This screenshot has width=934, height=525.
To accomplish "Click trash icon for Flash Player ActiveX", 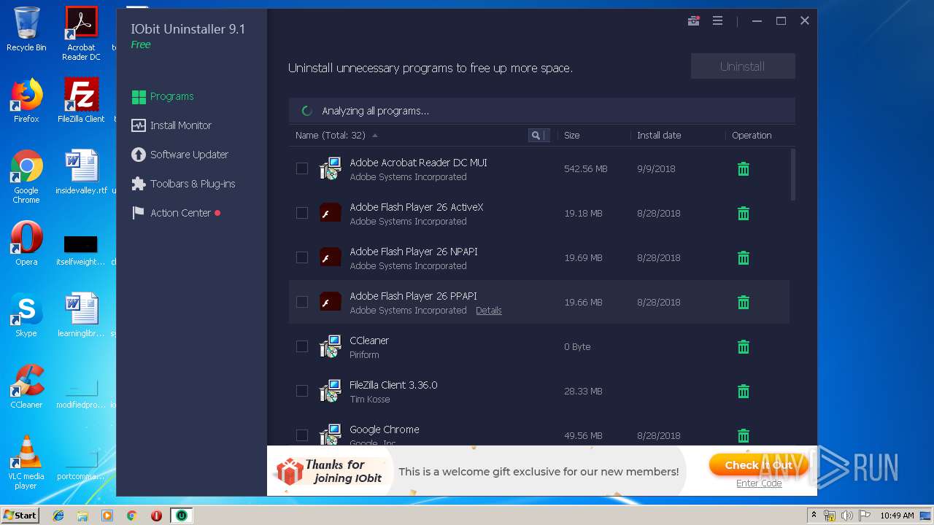I will pyautogui.click(x=744, y=214).
